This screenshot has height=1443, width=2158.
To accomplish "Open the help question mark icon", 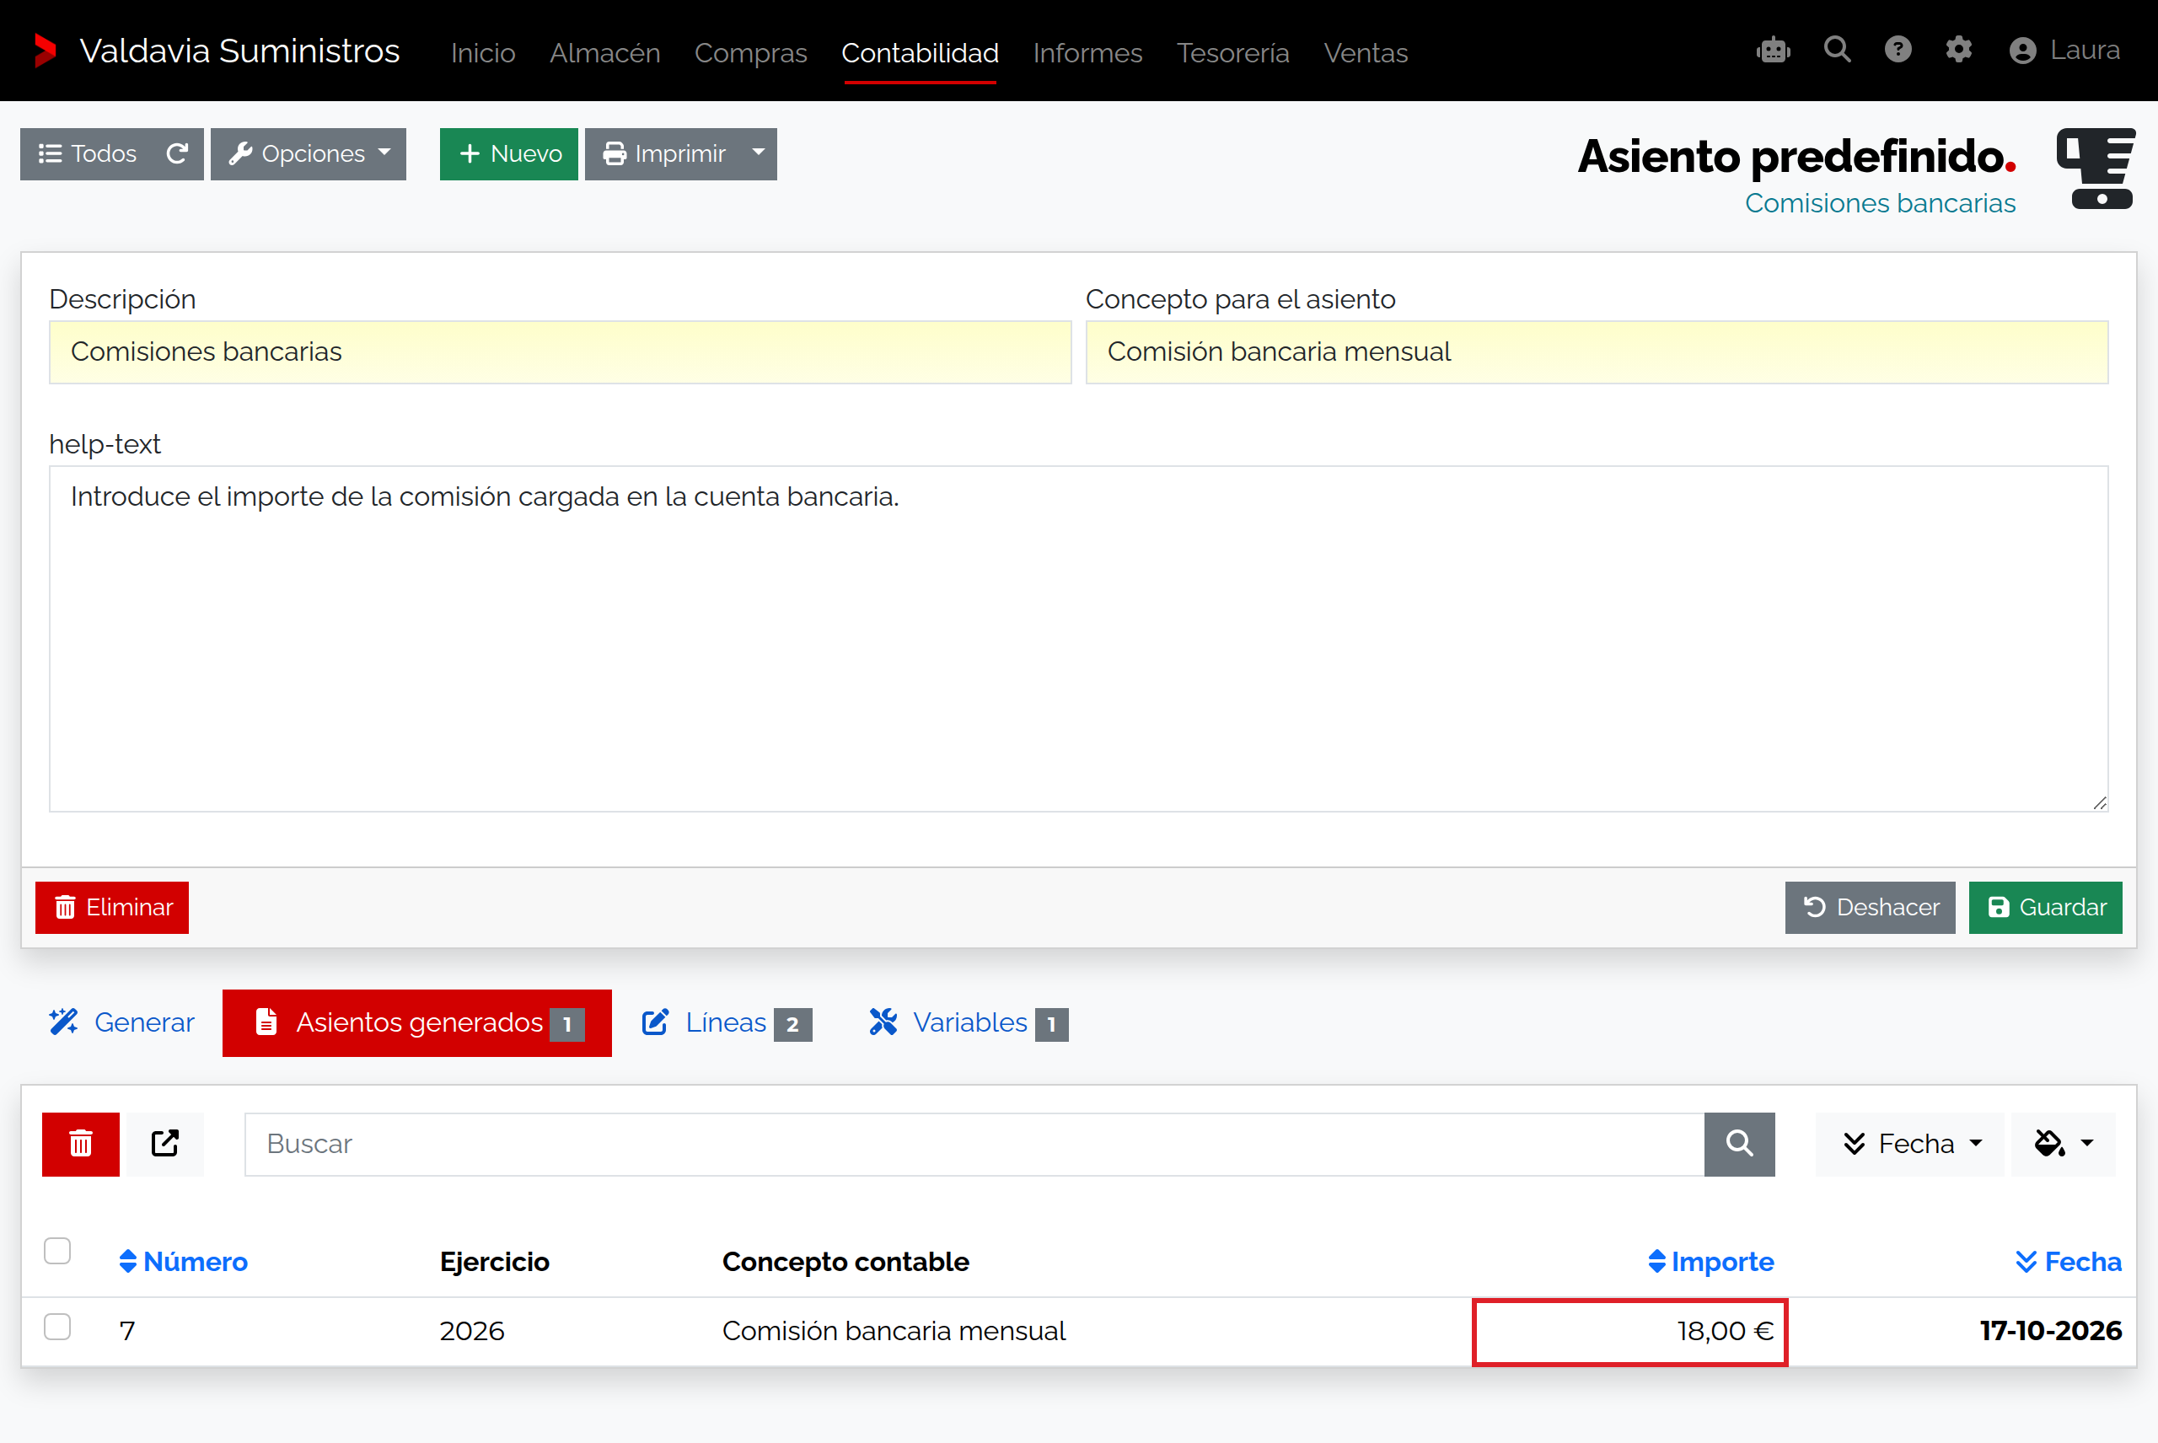I will tap(1898, 50).
